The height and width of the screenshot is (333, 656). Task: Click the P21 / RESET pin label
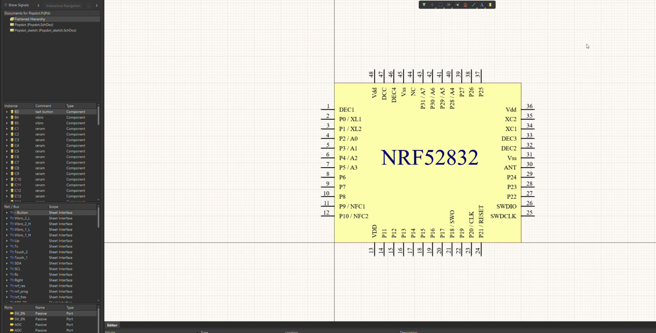point(481,222)
